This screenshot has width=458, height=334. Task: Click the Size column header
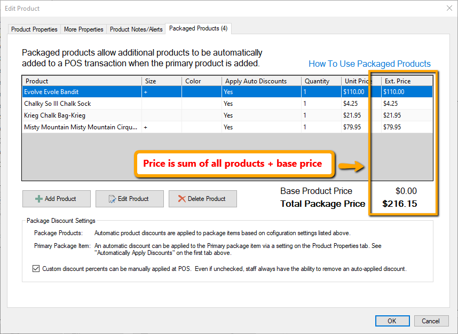coord(162,81)
